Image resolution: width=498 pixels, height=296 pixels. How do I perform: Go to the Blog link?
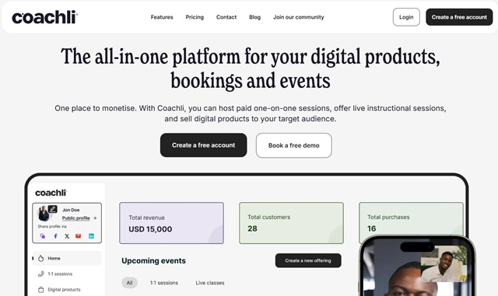[254, 17]
